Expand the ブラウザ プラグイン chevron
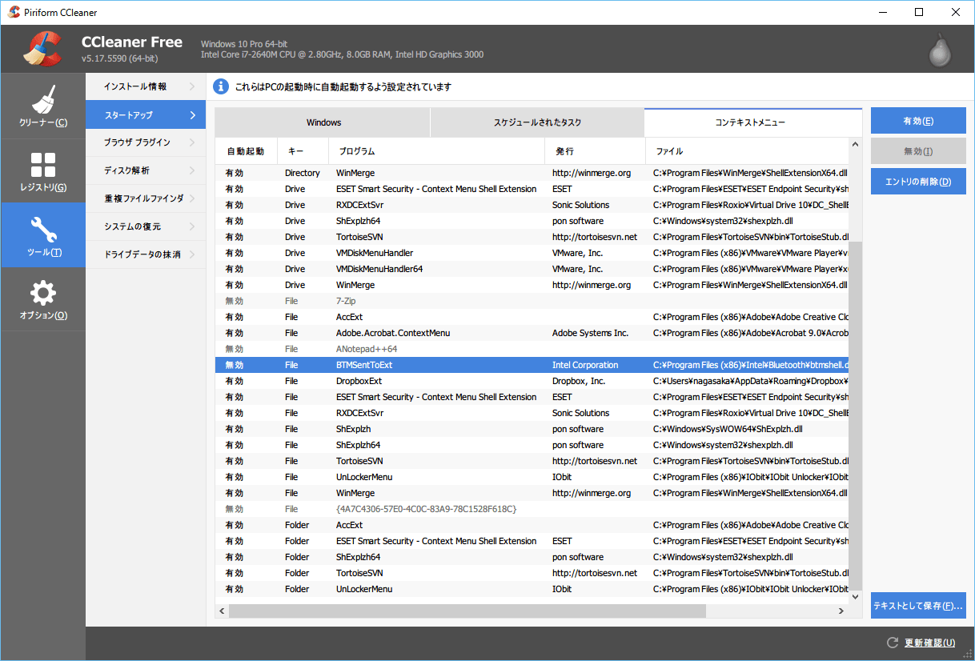This screenshot has height=661, width=975. point(192,142)
